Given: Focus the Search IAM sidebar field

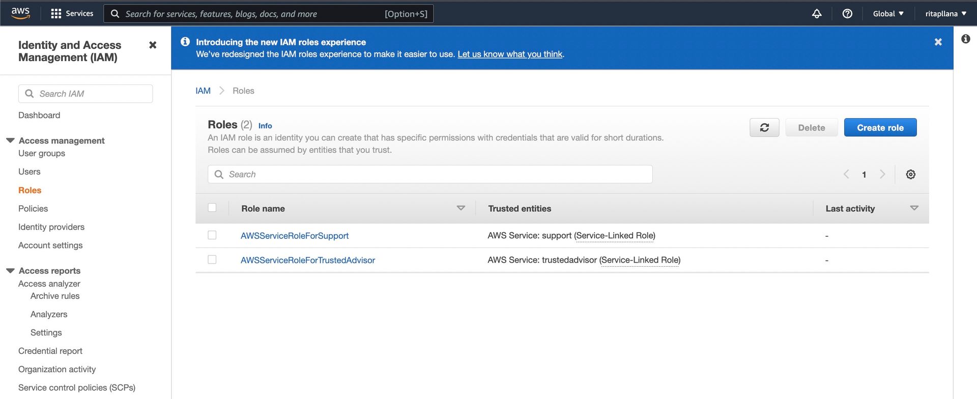Looking at the screenshot, I should pyautogui.click(x=85, y=94).
